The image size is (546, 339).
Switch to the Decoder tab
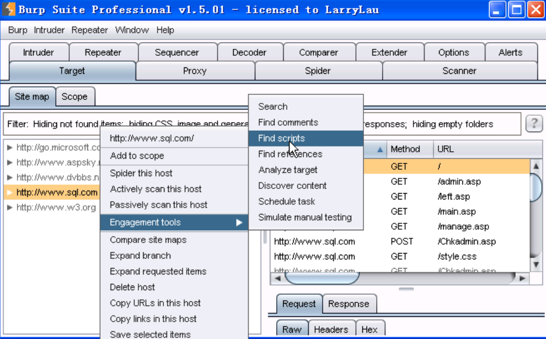pyautogui.click(x=249, y=52)
